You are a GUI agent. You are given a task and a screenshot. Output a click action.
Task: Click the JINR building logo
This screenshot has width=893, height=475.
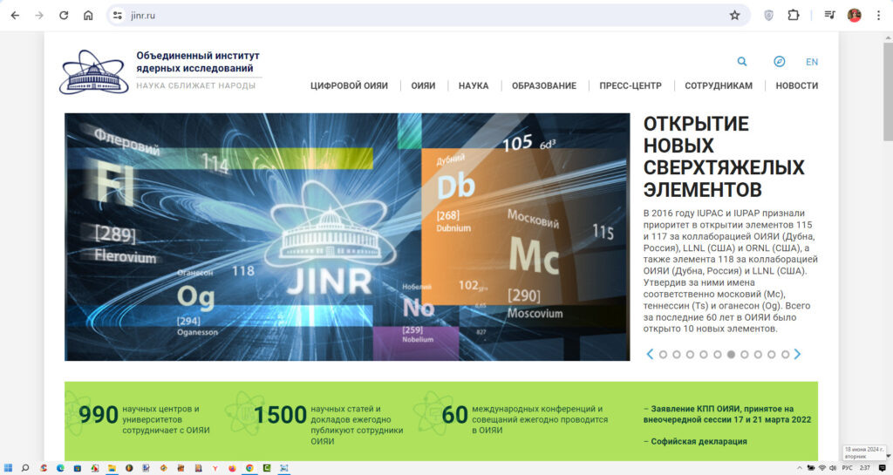tap(94, 71)
